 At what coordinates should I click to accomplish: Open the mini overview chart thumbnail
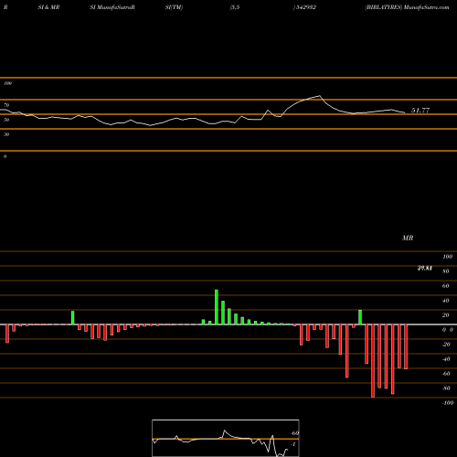226,438
